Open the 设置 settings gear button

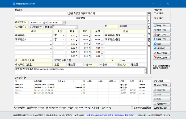pos(162,44)
